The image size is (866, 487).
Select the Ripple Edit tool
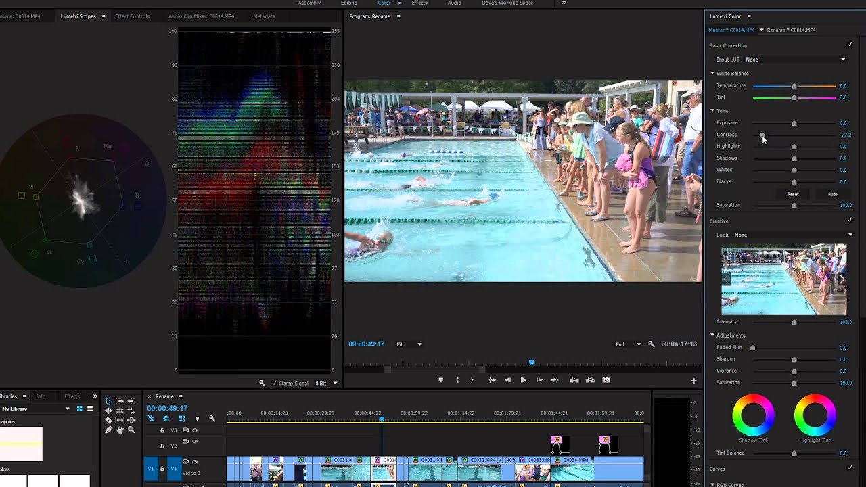(108, 411)
